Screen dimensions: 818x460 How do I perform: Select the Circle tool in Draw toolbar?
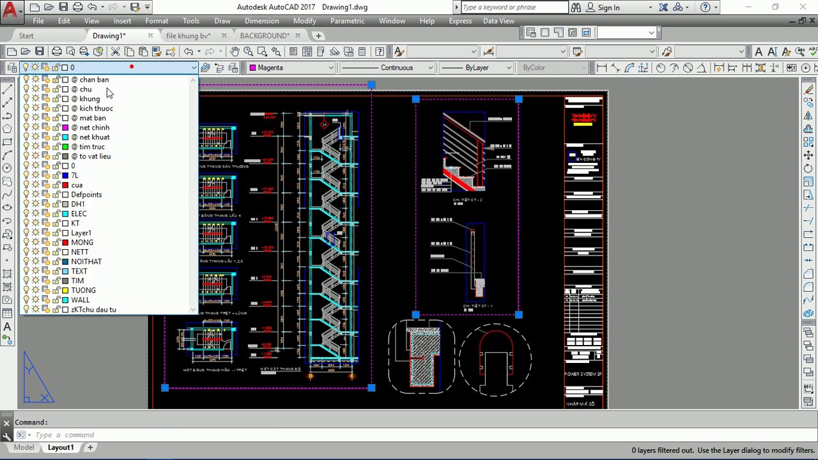(x=8, y=167)
